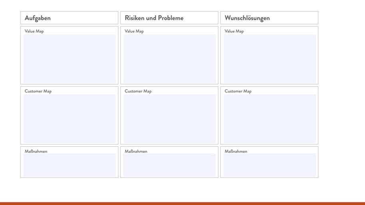
Task: Select Customer Map field under Risiken und Probleme
Action: click(x=169, y=119)
